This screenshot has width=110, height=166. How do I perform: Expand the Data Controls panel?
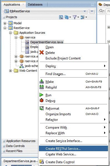point(4,146)
